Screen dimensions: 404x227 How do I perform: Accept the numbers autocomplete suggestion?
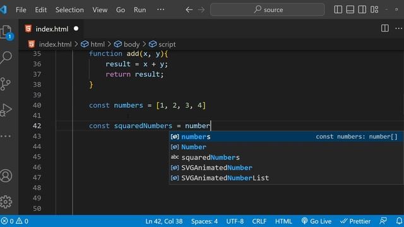pos(286,137)
